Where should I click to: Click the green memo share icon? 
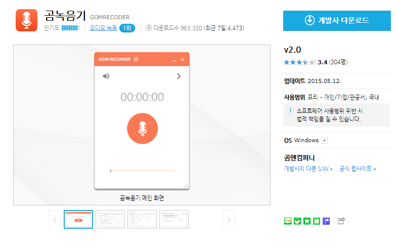(317, 221)
